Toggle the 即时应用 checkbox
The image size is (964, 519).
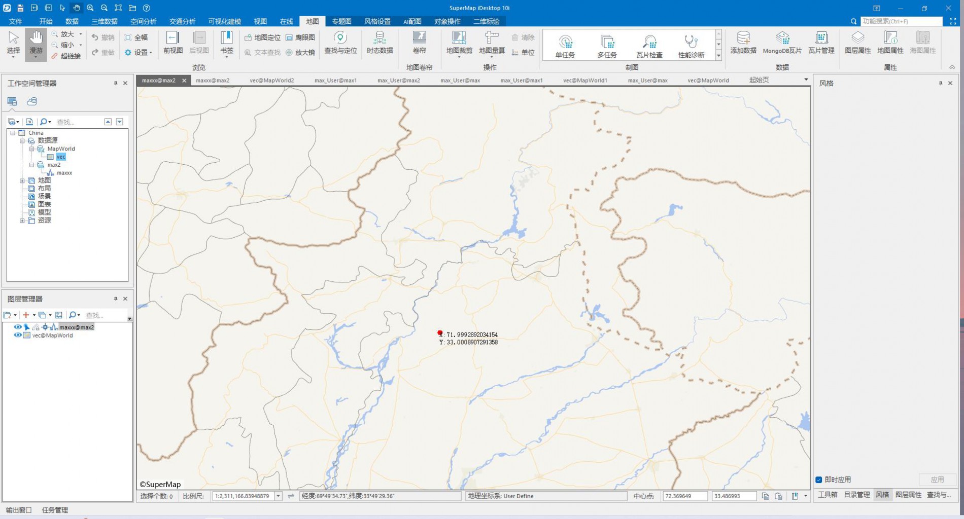coord(818,479)
